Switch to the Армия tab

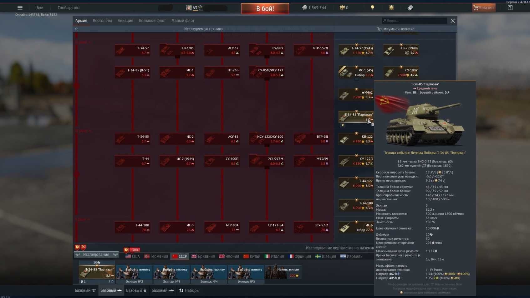tap(81, 21)
